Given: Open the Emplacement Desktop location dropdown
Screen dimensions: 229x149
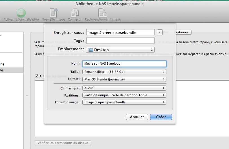Looking at the screenshot, I should tap(120, 50).
